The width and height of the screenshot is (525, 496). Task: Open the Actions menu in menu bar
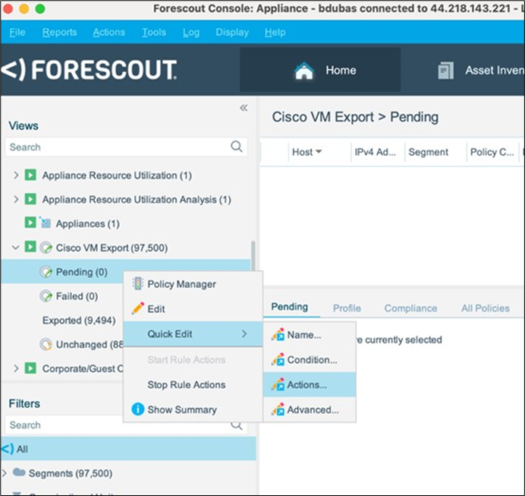[x=108, y=32]
